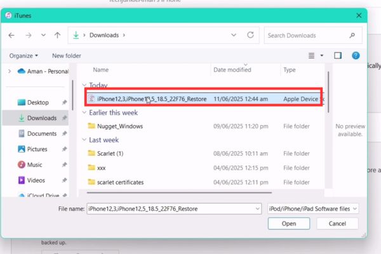The image size is (381, 254).
Task: Open Music in the sidebar
Action: pos(30,165)
